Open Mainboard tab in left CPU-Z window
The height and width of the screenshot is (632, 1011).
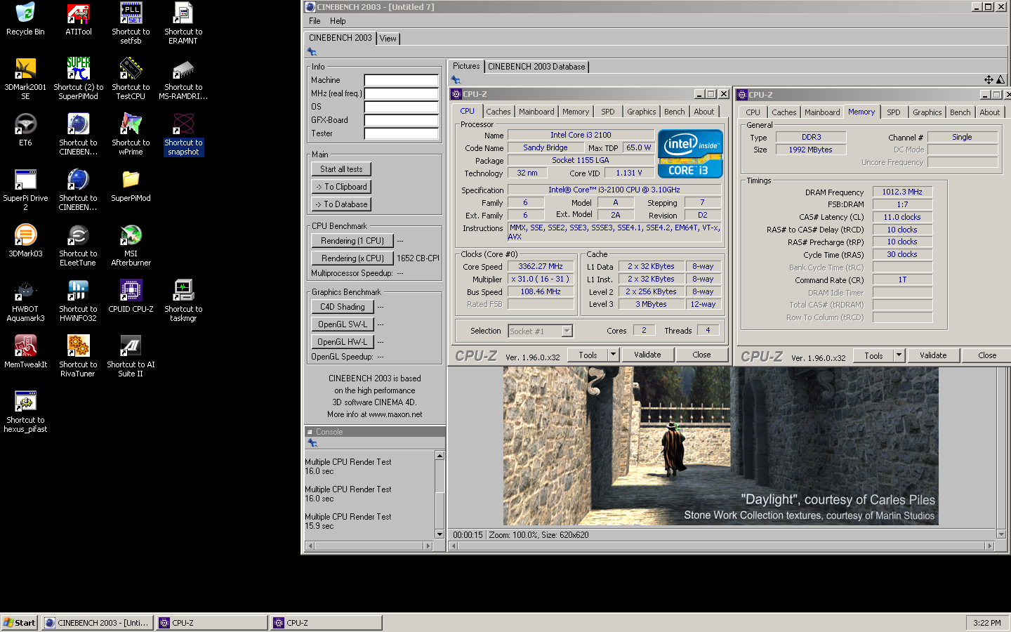(x=536, y=112)
